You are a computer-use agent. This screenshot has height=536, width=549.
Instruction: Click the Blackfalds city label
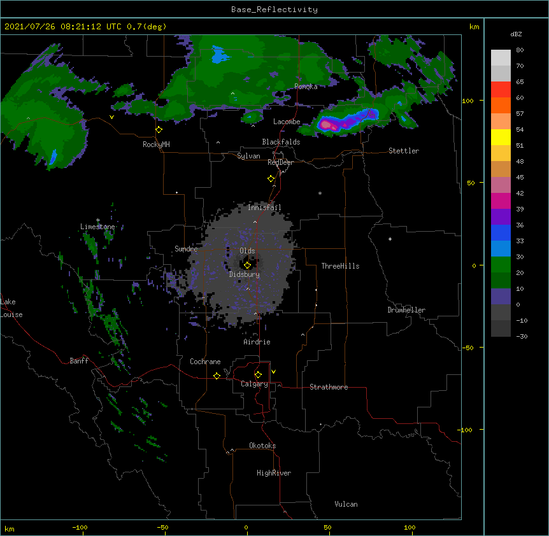click(x=281, y=142)
